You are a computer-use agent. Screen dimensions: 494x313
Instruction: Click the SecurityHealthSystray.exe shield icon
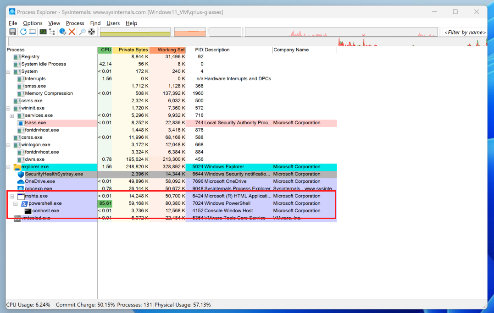21,174
